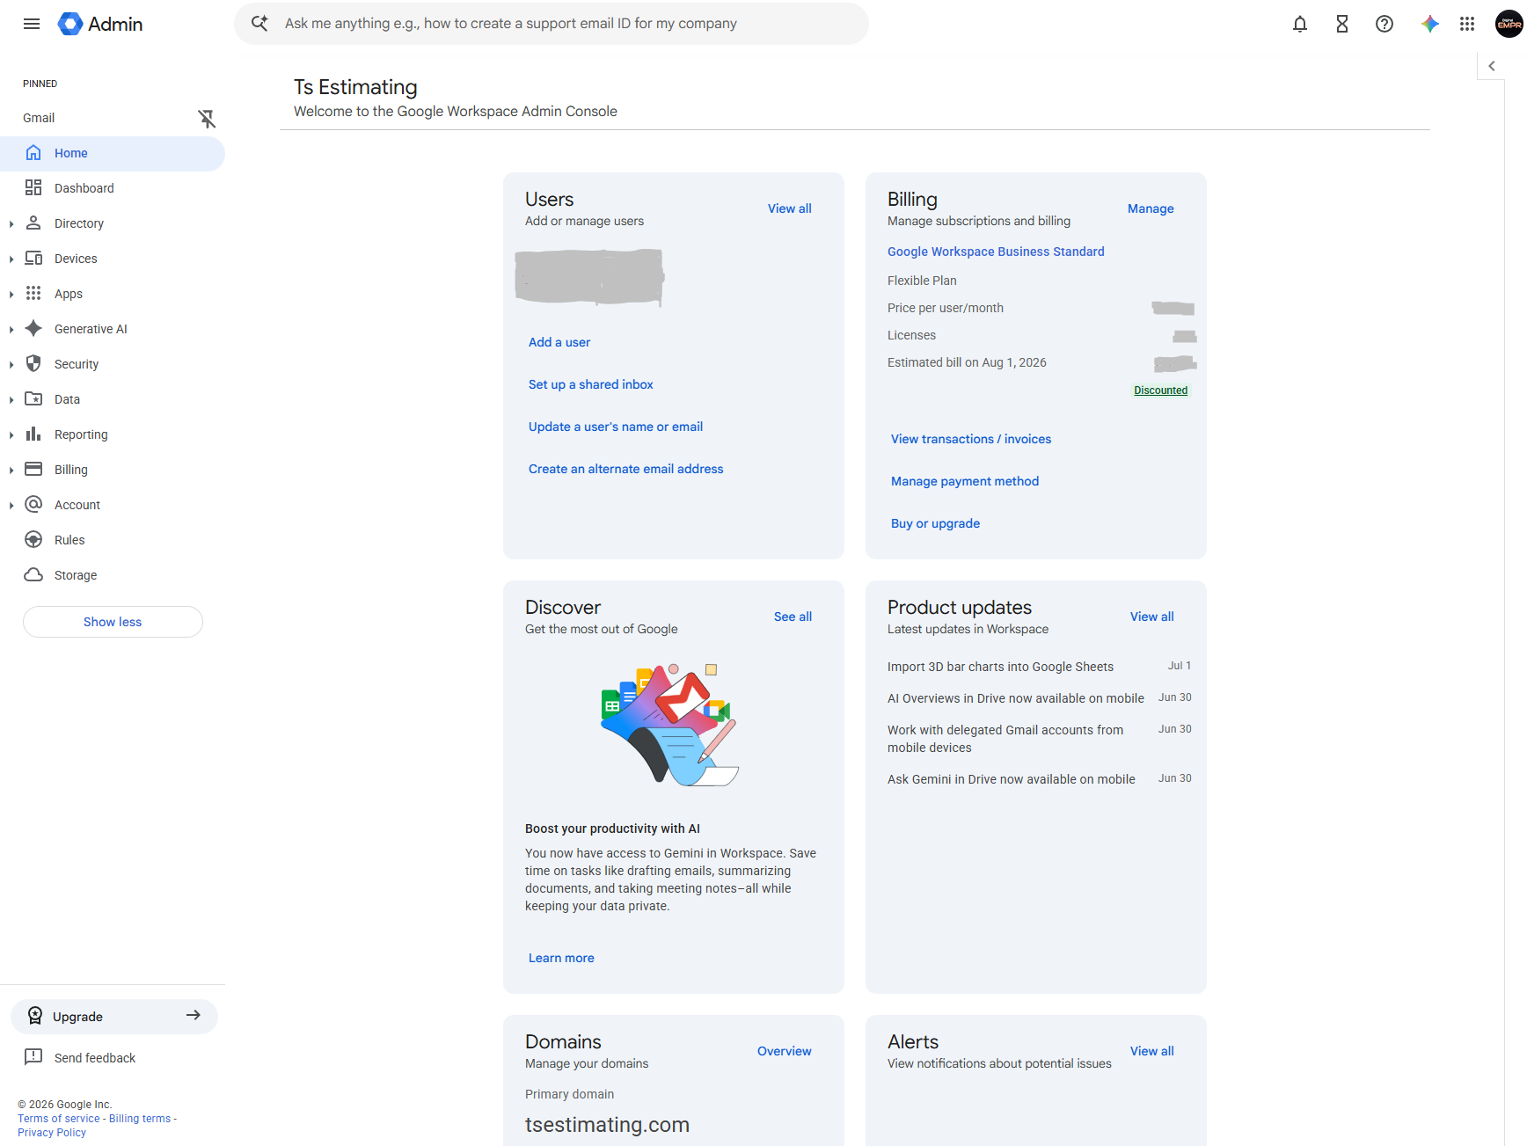Viewport: 1527px width, 1146px height.
Task: Click the Upgrade label in sidebar
Action: [x=77, y=1017]
